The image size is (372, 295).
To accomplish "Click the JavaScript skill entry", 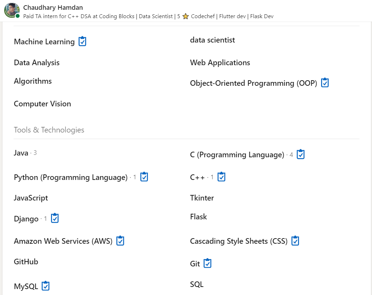I will click(31, 198).
